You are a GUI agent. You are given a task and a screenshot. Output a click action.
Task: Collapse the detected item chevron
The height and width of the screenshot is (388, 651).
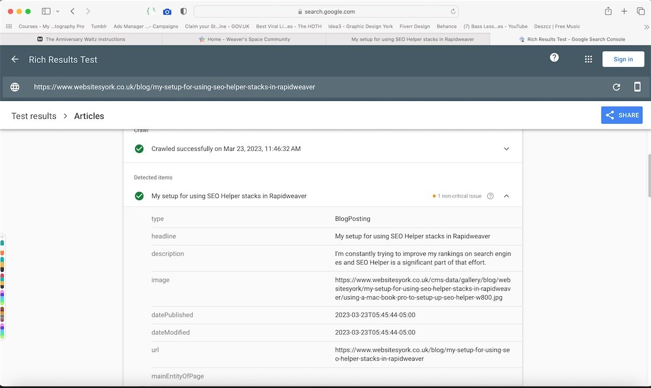(x=507, y=196)
